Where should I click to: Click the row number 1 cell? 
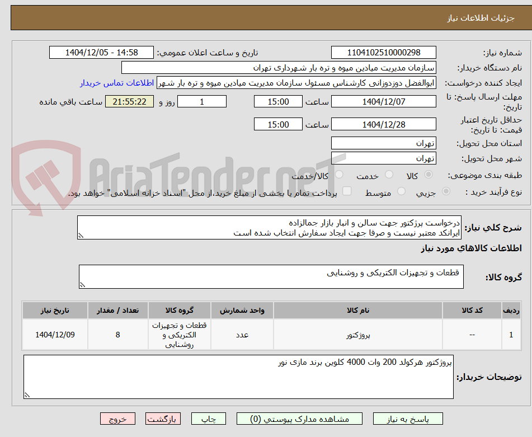click(511, 335)
